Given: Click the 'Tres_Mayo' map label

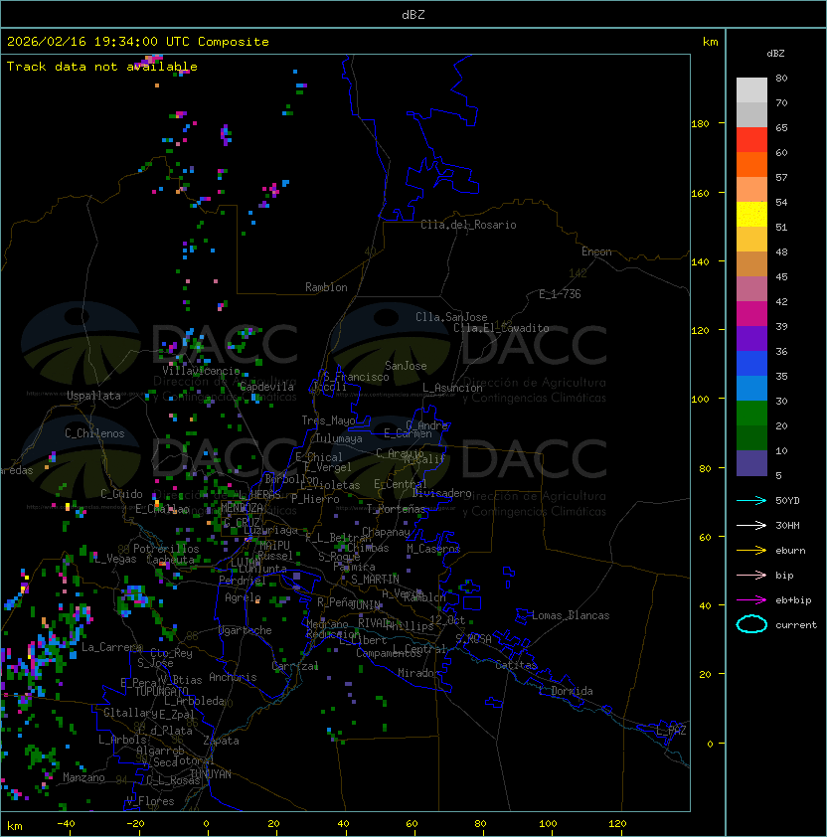Looking at the screenshot, I should pyautogui.click(x=328, y=420).
